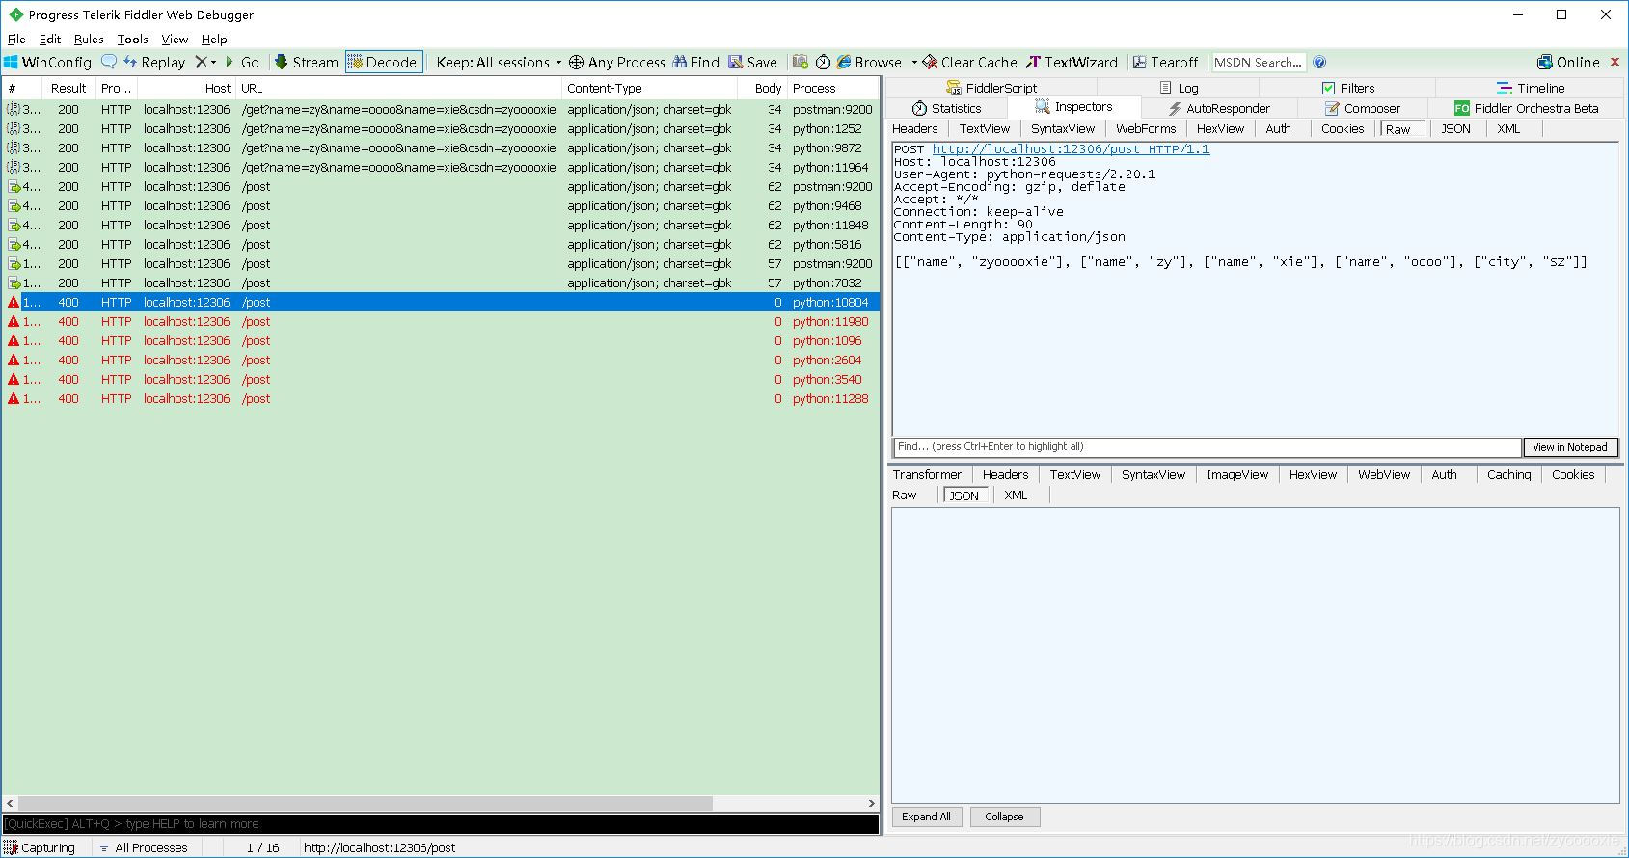Replay the selected session

point(153,62)
